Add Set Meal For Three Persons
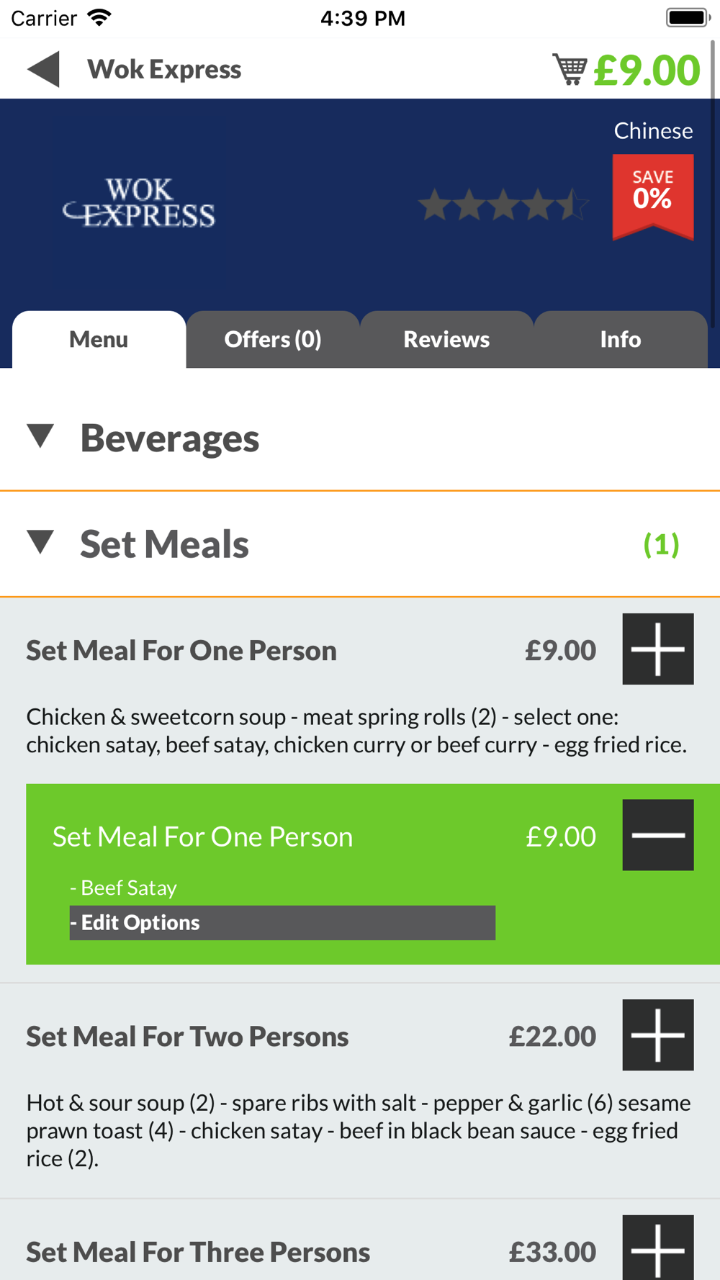Viewport: 720px width, 1280px height. 658,1248
